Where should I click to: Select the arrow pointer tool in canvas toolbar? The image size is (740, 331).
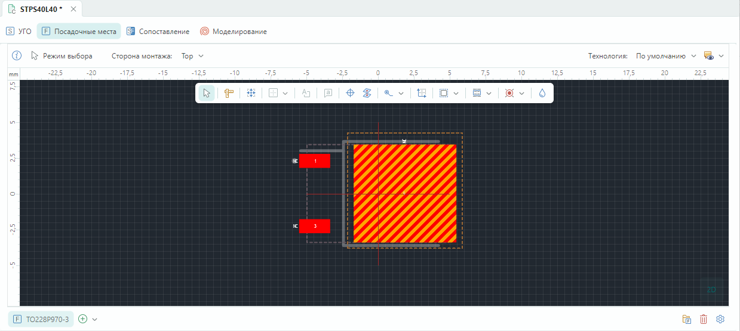207,93
